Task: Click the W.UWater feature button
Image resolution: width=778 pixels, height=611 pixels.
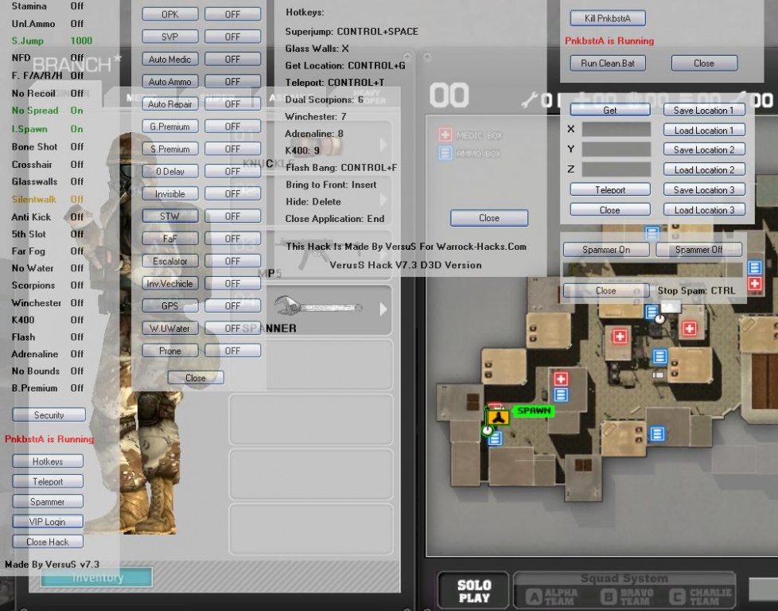Action: (170, 328)
